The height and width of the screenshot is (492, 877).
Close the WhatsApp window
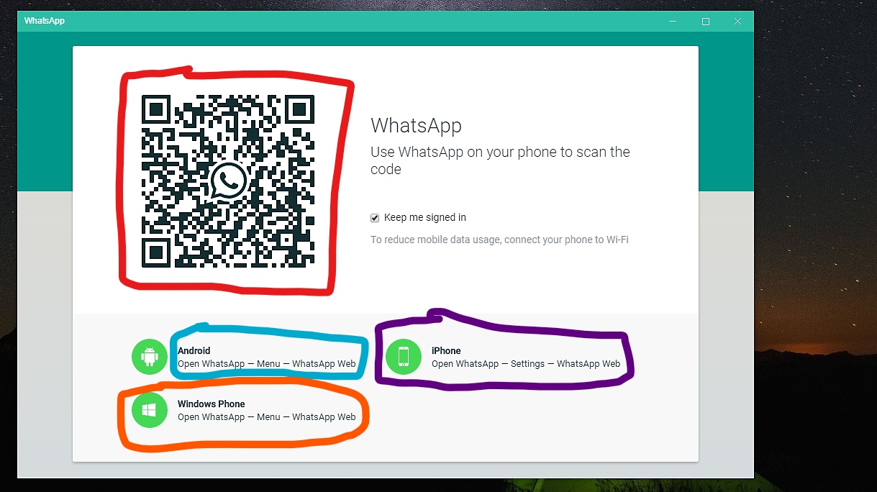pyautogui.click(x=737, y=22)
